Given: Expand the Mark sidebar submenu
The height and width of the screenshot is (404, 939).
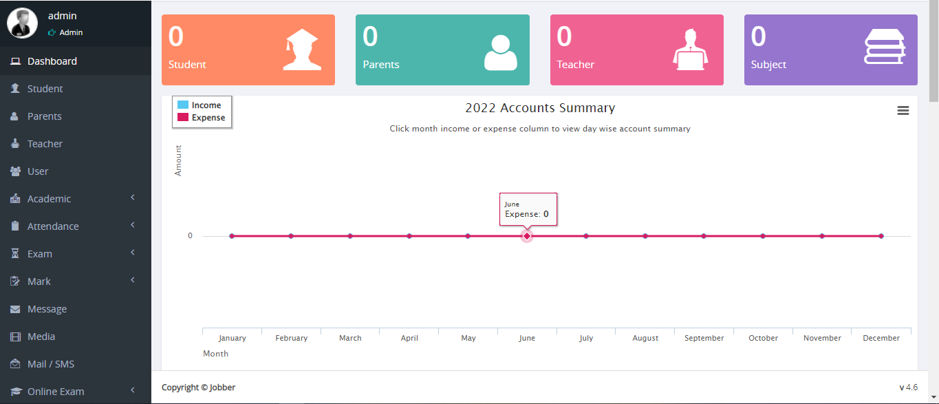Looking at the screenshot, I should click(x=39, y=281).
